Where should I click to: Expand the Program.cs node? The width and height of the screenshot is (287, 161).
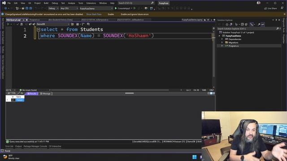pos(222,46)
